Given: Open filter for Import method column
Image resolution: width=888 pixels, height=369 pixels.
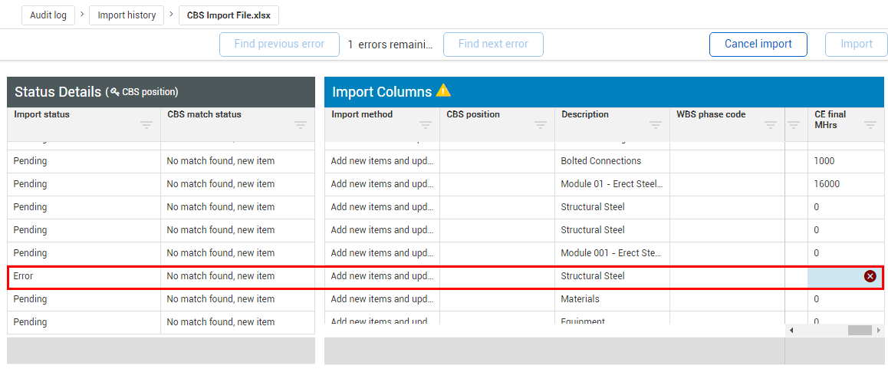Looking at the screenshot, I should coord(426,125).
